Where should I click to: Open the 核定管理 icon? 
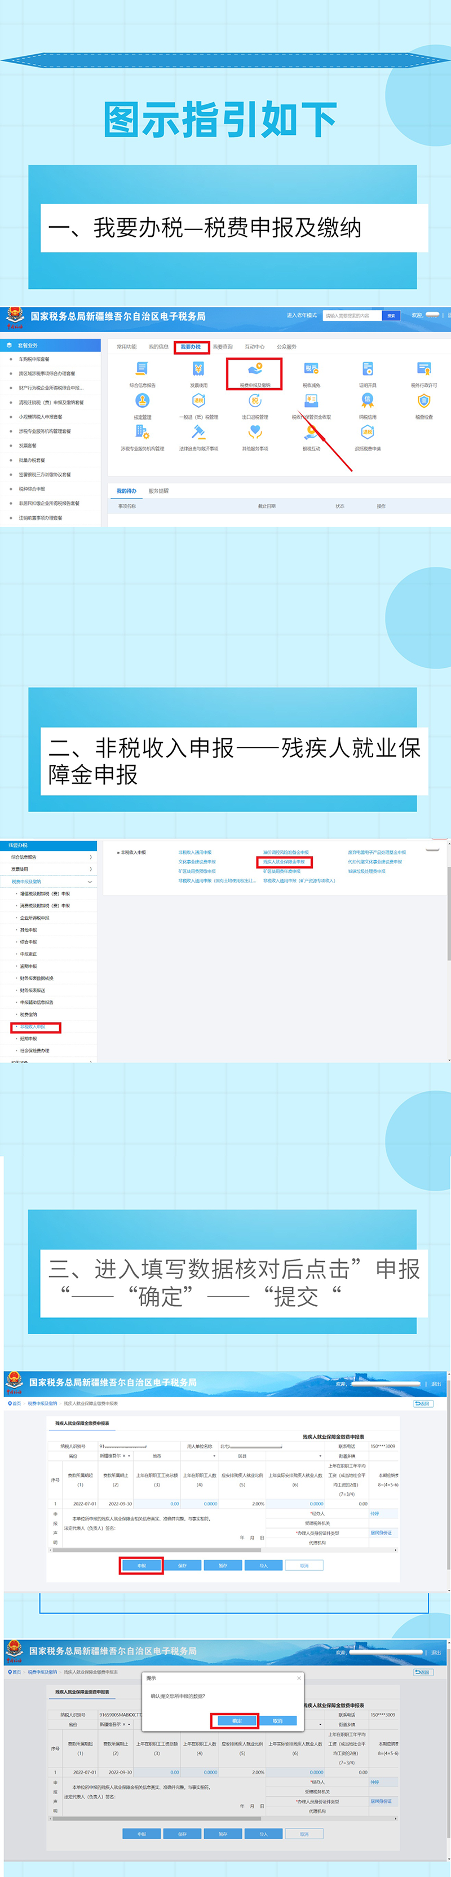(142, 401)
